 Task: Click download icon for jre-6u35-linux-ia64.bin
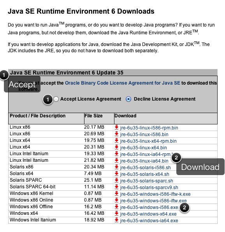pyautogui.click(x=116, y=160)
